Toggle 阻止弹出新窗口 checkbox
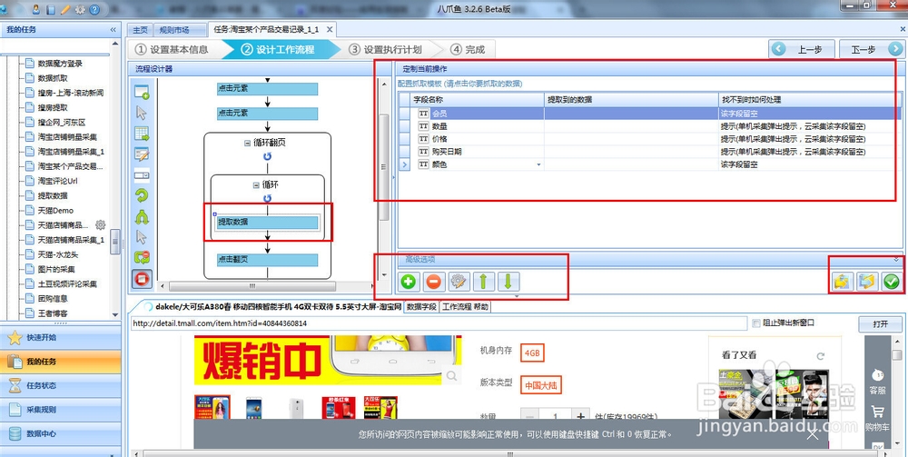Viewport: 908px width, 457px height. [755, 323]
